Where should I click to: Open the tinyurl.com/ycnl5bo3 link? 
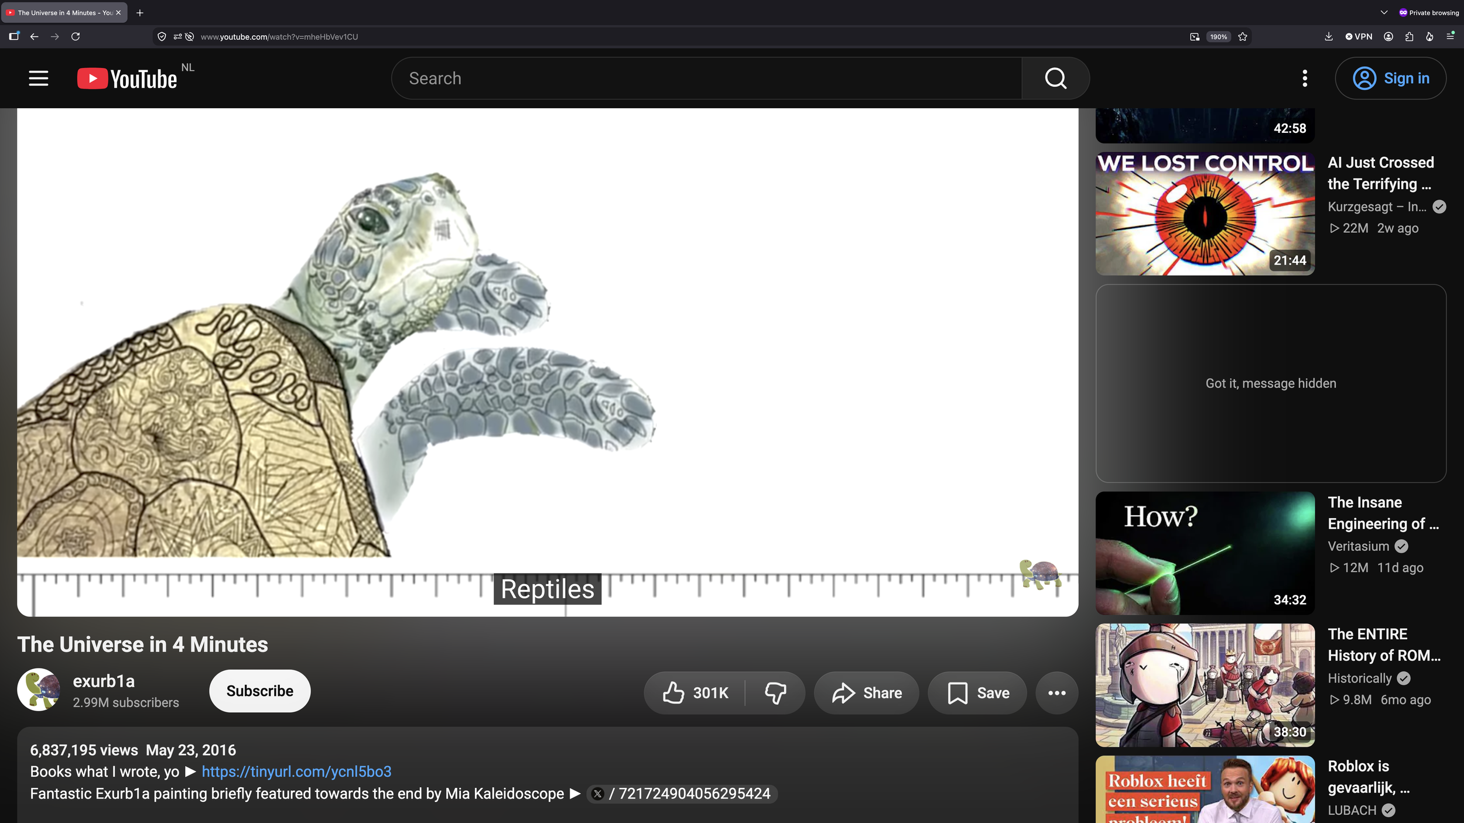(296, 771)
